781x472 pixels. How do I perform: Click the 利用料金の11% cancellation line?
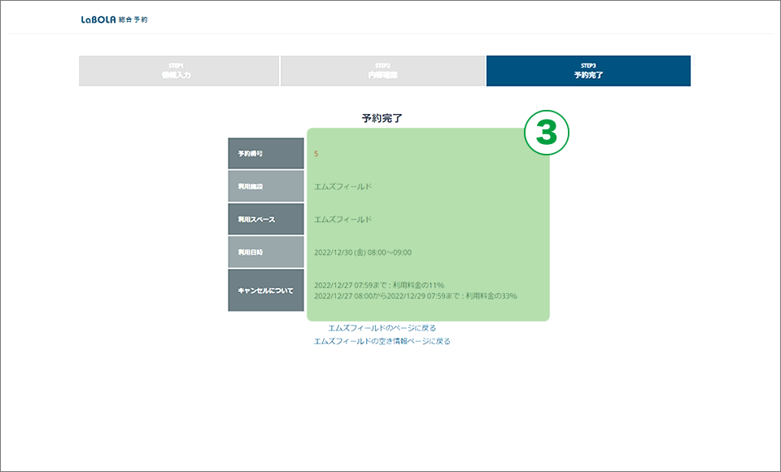pyautogui.click(x=378, y=286)
